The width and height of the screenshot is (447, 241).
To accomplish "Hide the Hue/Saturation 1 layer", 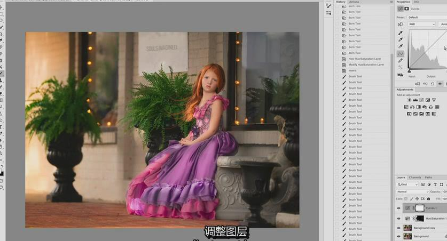I will click(x=399, y=219).
